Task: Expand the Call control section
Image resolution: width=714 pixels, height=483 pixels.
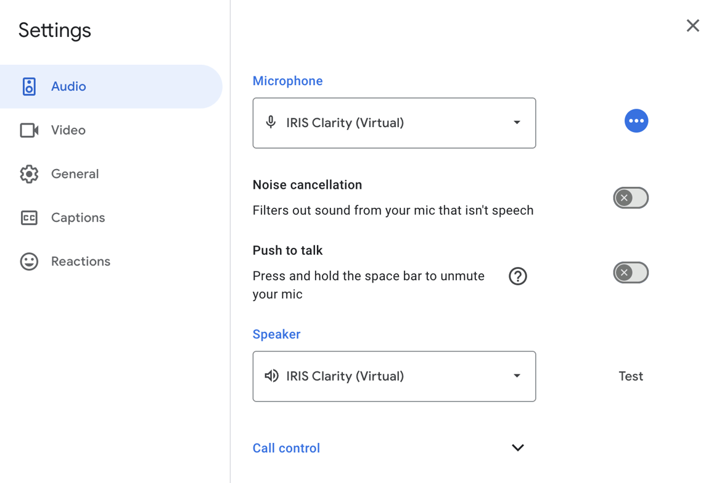Action: (x=518, y=448)
